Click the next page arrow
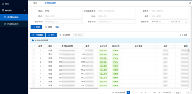The image size is (192, 94). tap(159, 93)
